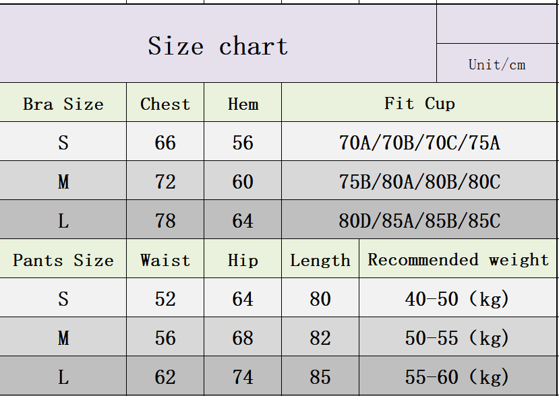Click the "Hip" column header

pos(243,260)
